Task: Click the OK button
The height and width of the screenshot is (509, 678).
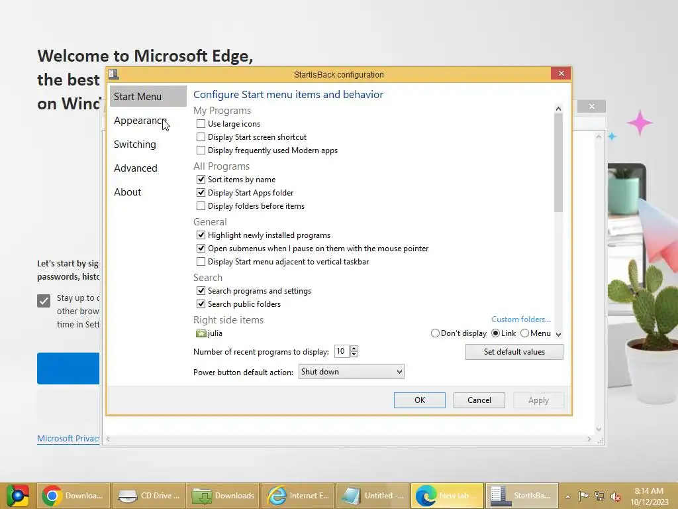Action: pyautogui.click(x=419, y=400)
